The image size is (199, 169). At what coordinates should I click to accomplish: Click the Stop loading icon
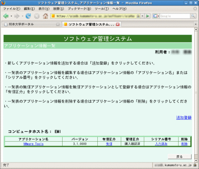(x=37, y=16)
